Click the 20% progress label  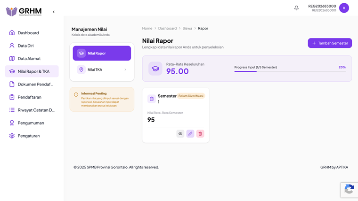(x=342, y=67)
